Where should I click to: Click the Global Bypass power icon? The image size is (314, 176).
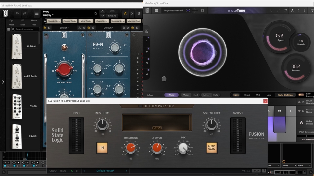click(x=301, y=123)
